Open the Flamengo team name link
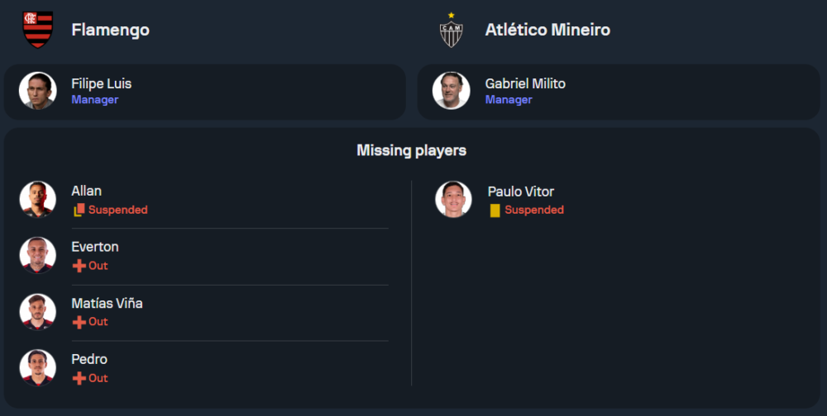The width and height of the screenshot is (827, 416). pyautogui.click(x=111, y=30)
